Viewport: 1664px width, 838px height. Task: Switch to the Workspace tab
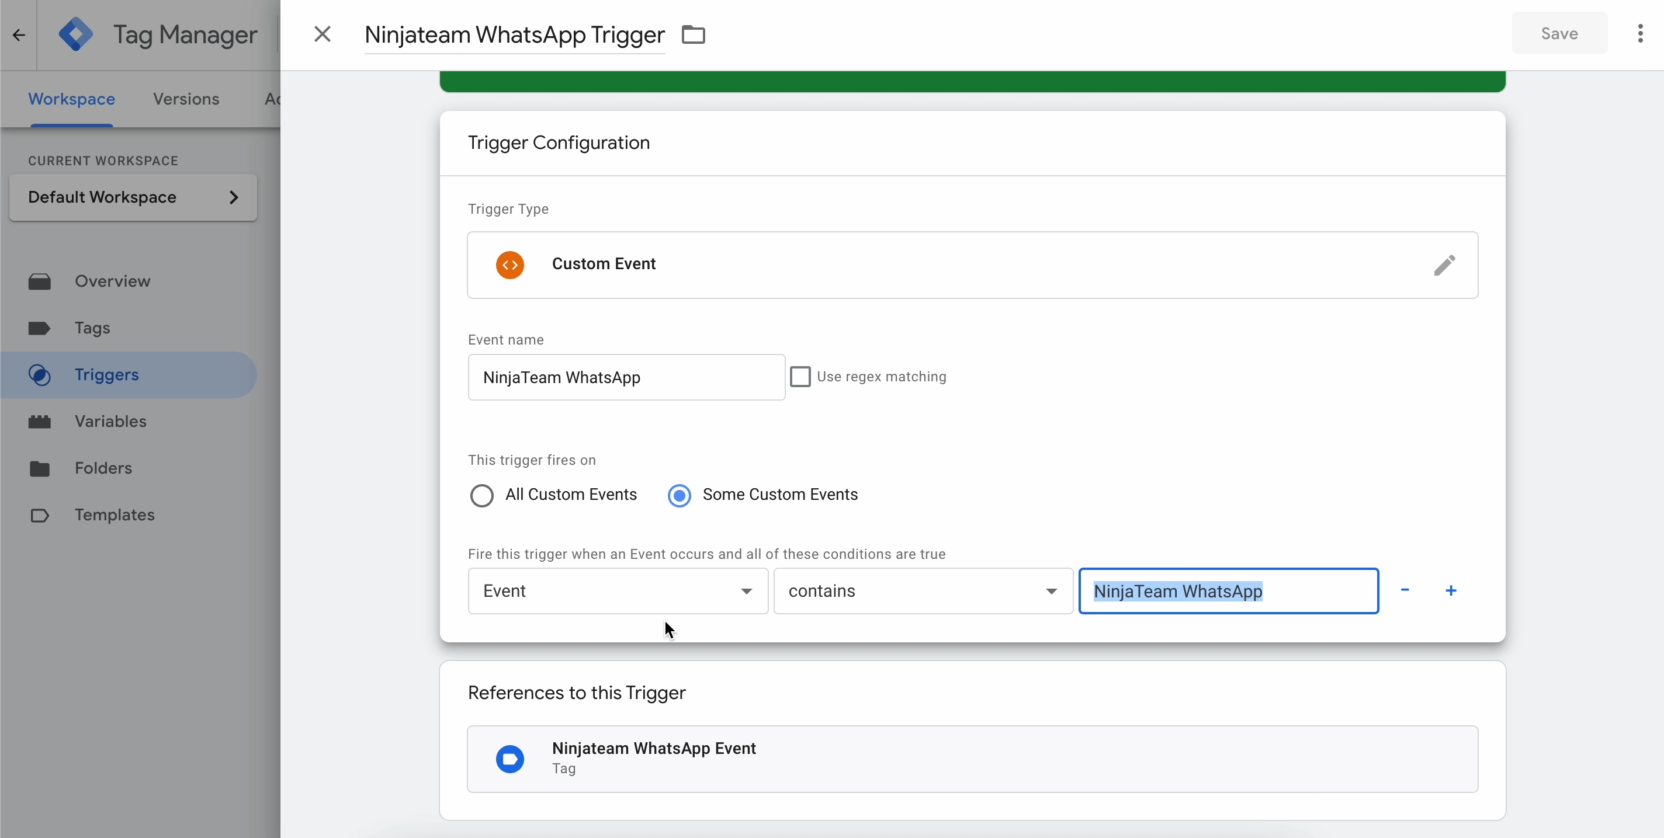[72, 99]
